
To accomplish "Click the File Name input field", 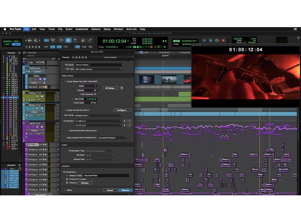I will point(98,65).
